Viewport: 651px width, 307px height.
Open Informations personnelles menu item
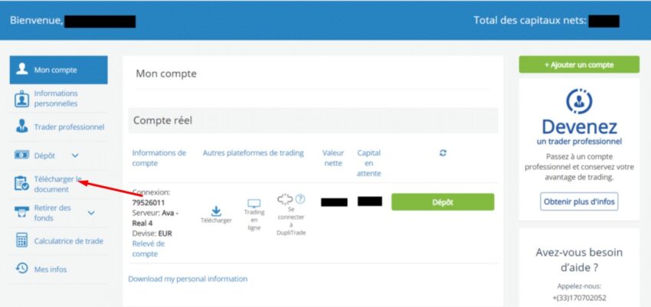pyautogui.click(x=56, y=98)
